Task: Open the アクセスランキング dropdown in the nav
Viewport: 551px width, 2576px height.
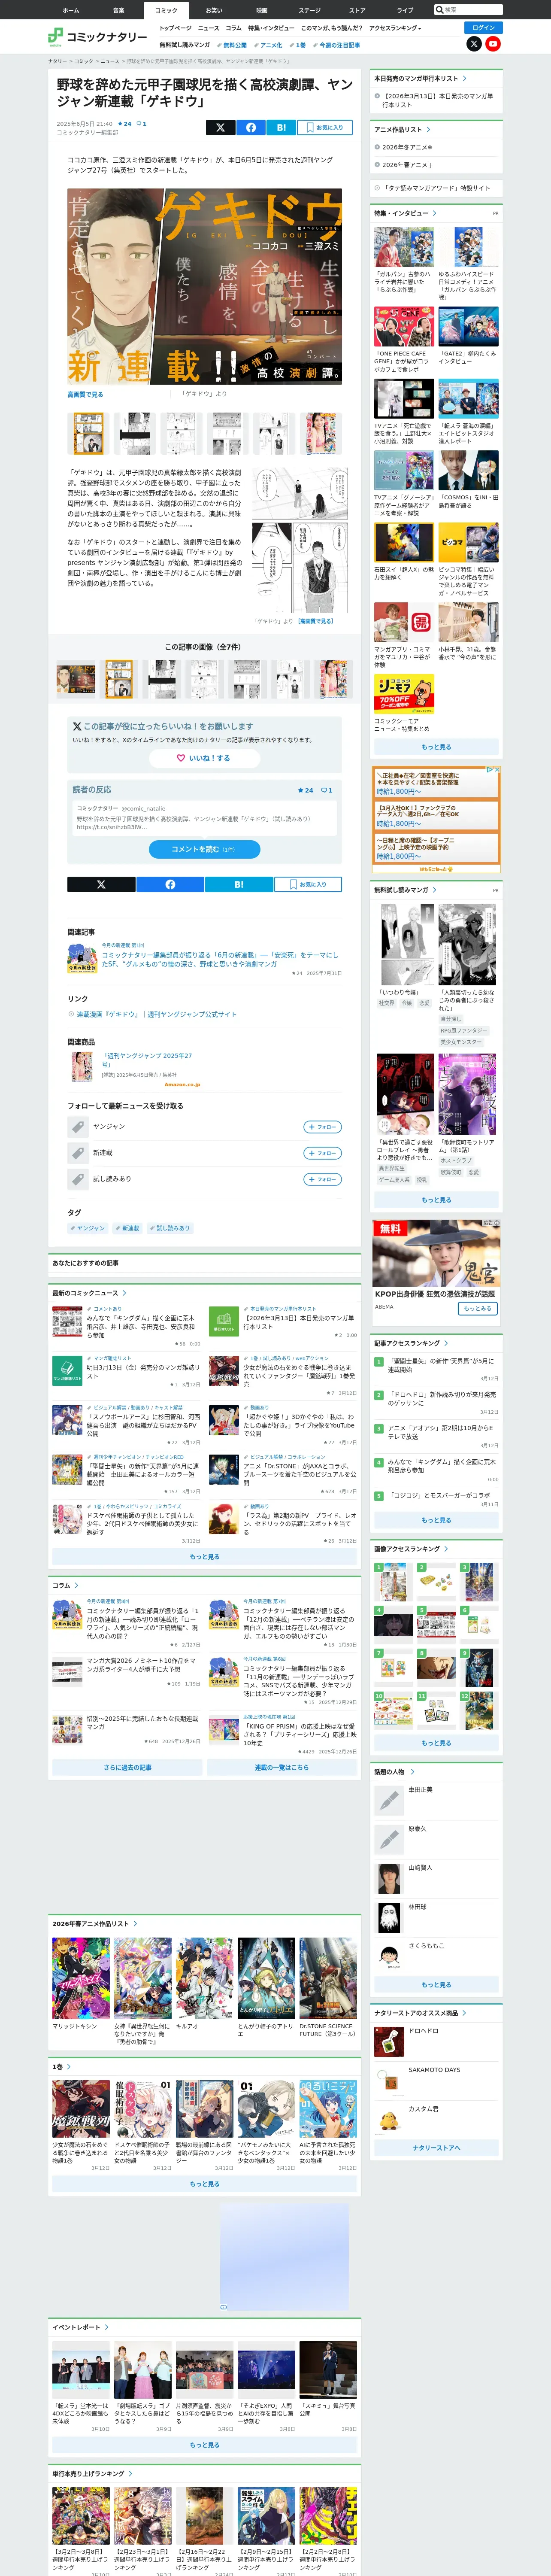Action: (395, 28)
